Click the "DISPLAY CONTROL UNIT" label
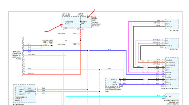 (170, 88)
